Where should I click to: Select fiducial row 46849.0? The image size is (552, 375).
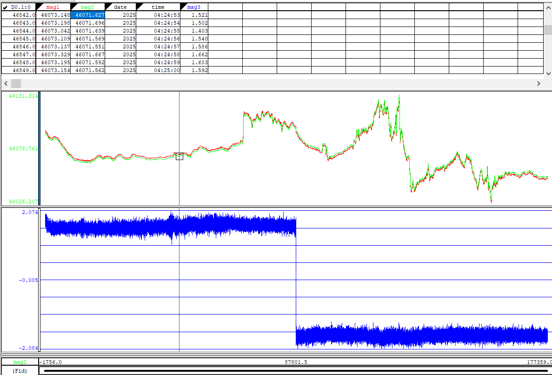[x=19, y=70]
